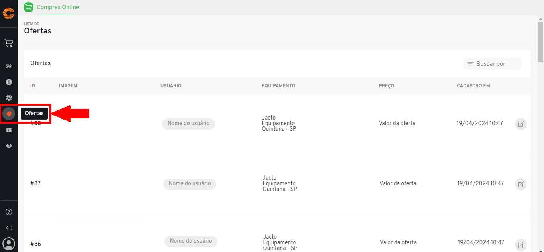Click the EQUIPAMENTO column header
Screen dimensions: 544x252
(x=278, y=86)
